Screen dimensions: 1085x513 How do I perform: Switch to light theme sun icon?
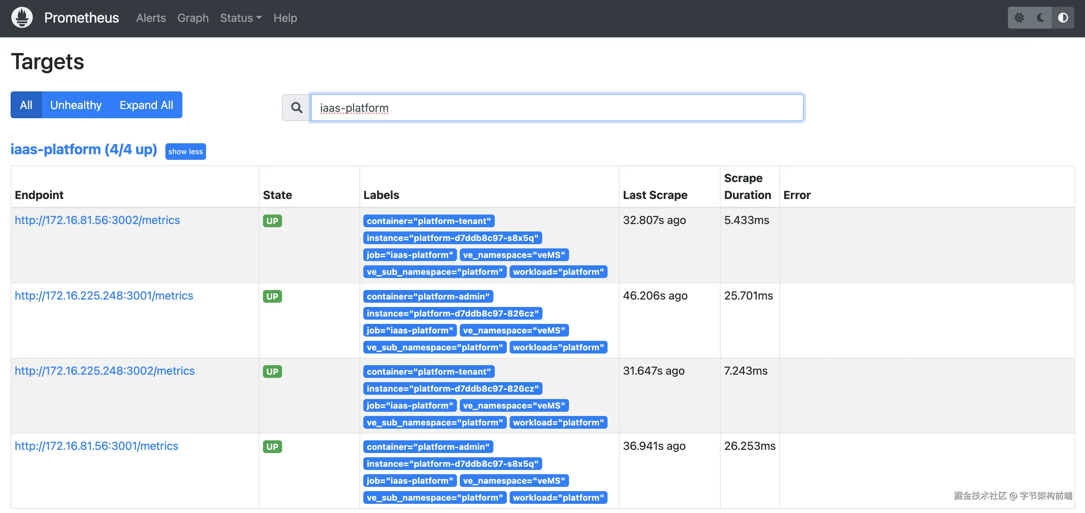point(1019,18)
